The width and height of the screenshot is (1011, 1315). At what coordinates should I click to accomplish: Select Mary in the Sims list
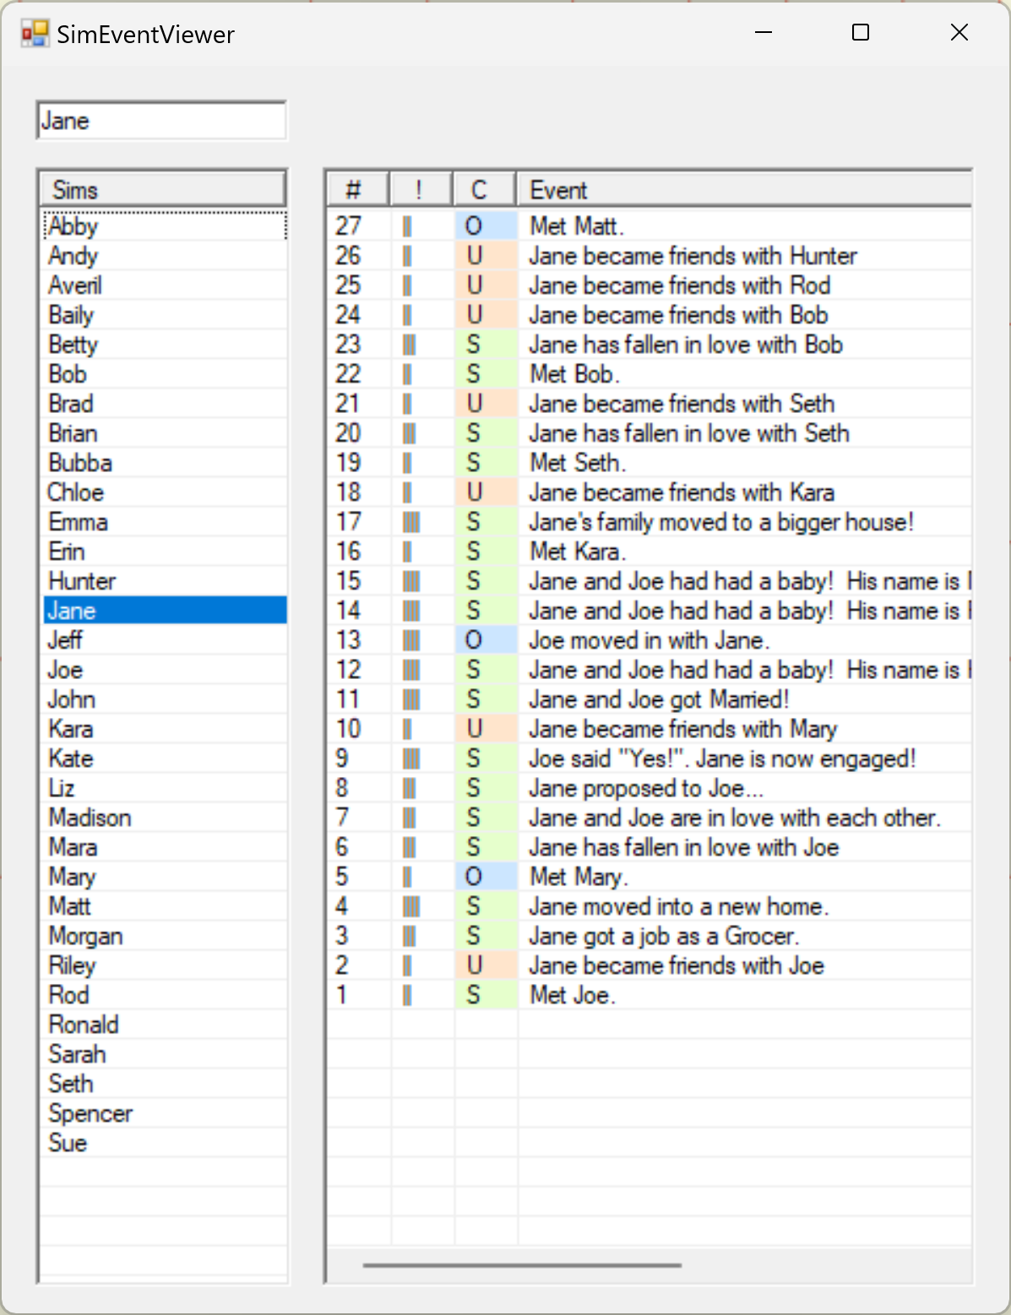pos(165,876)
